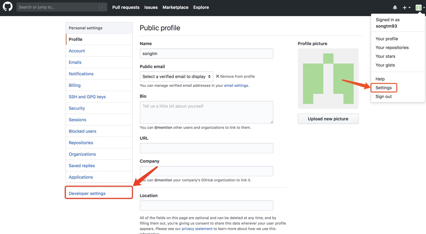Open the notifications bell
The width and height of the screenshot is (426, 234).
click(x=395, y=7)
